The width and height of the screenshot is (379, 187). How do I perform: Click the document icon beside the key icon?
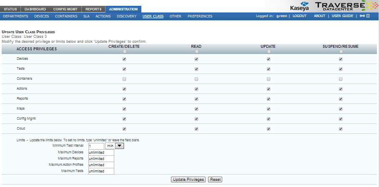point(368,16)
